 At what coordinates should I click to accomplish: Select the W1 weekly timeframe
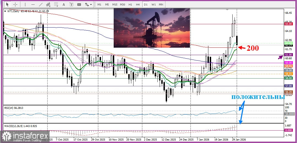154,4
